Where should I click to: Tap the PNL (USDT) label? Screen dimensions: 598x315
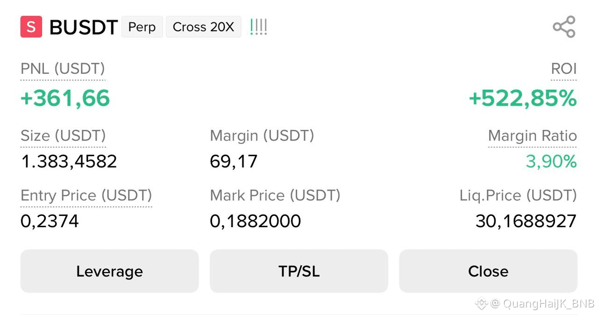[x=63, y=69]
